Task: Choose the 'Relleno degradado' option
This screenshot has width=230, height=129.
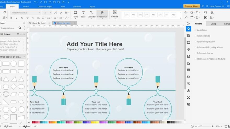Action: point(205,42)
